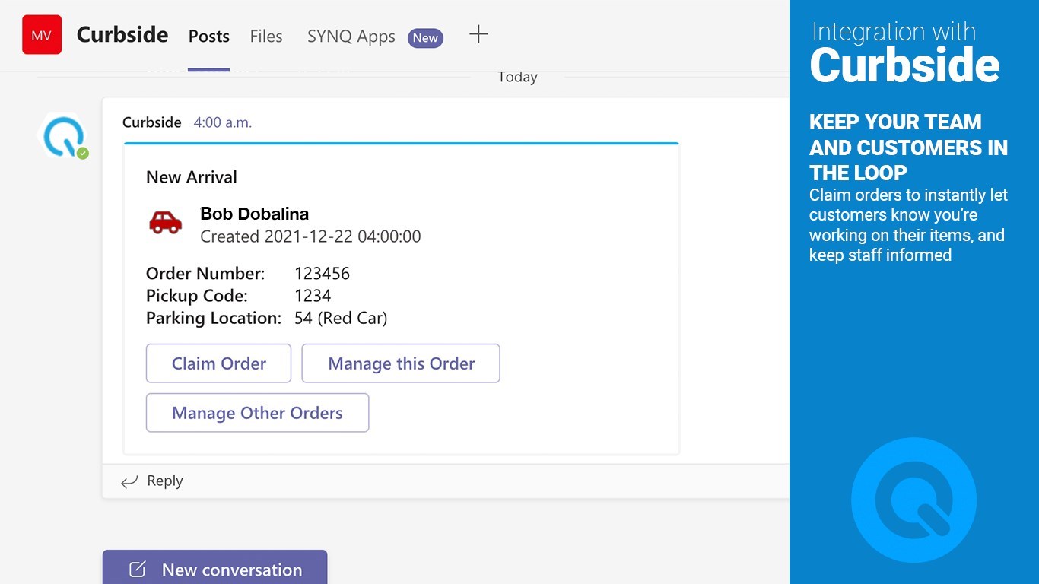Click the Curbside bot avatar icon
Image resolution: width=1039 pixels, height=584 pixels.
coord(62,136)
